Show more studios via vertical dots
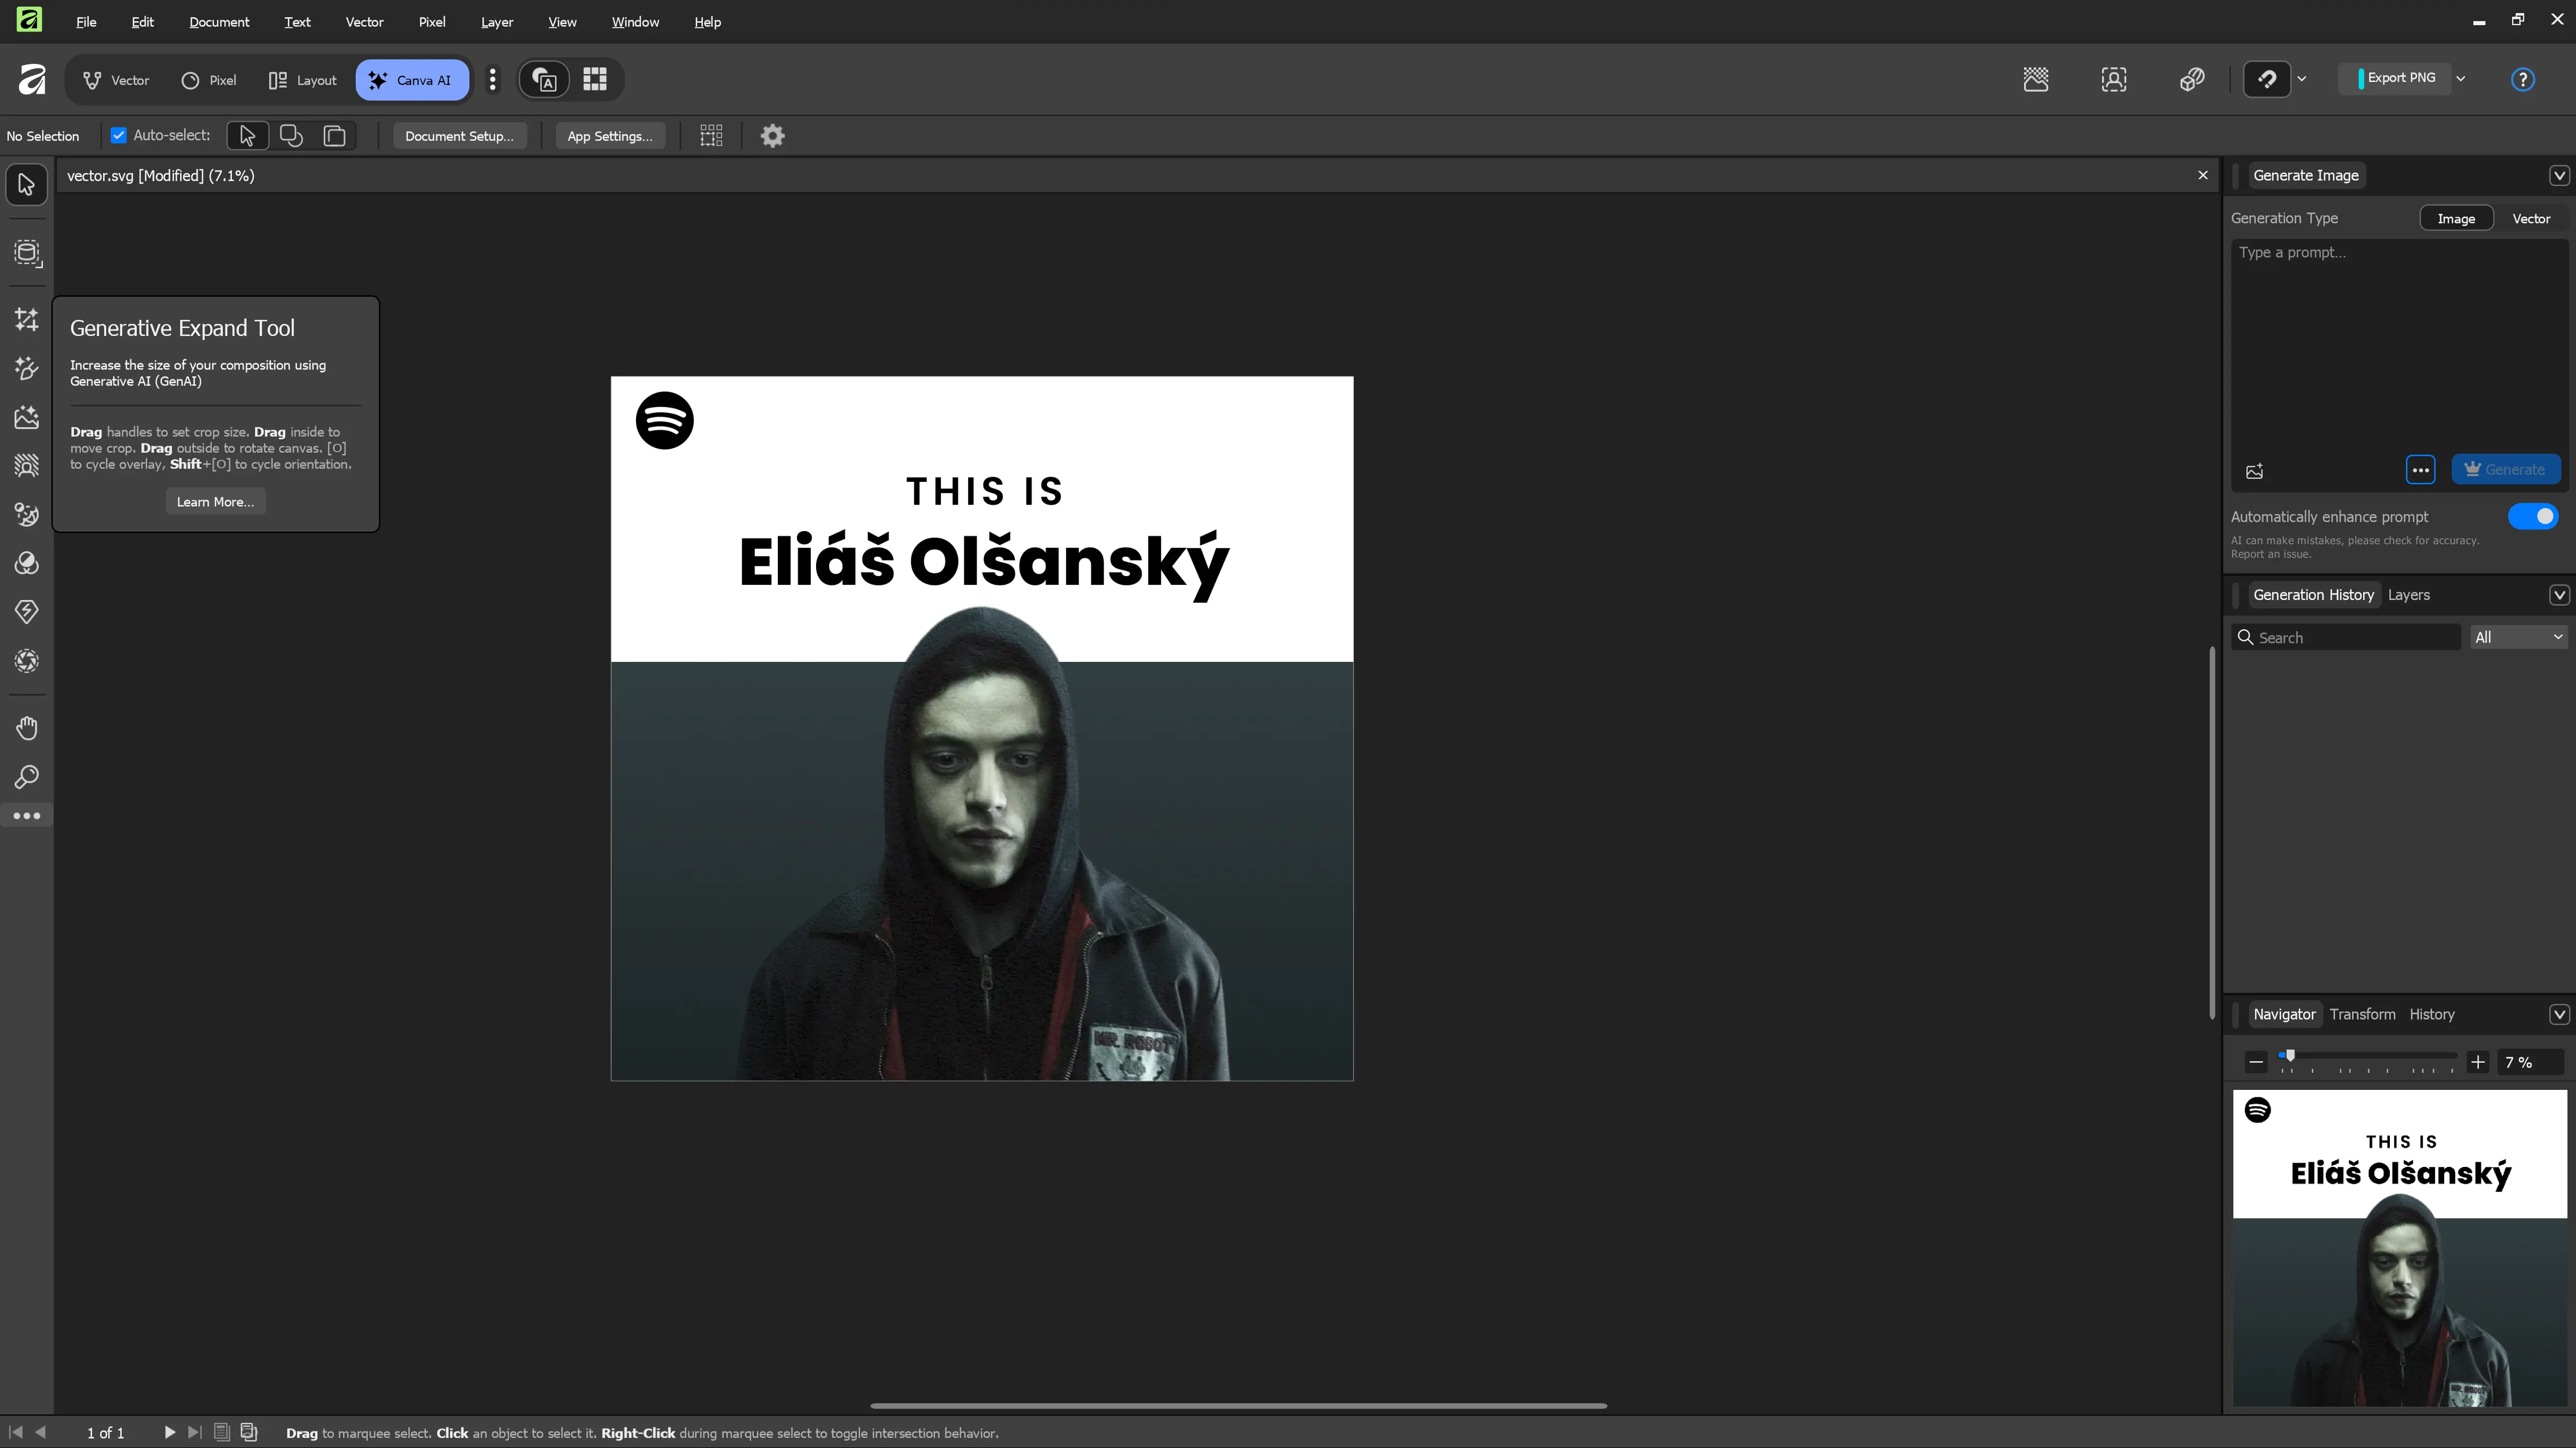The height and width of the screenshot is (1448, 2576). [492, 80]
